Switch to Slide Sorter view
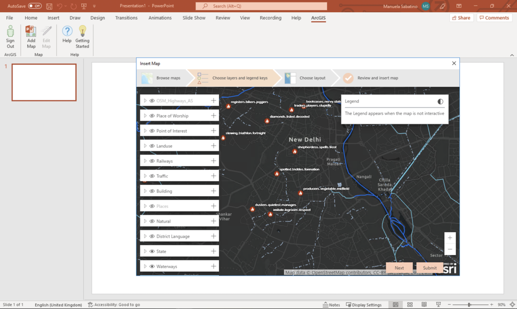Viewport: 517px width, 309px height. (x=410, y=305)
